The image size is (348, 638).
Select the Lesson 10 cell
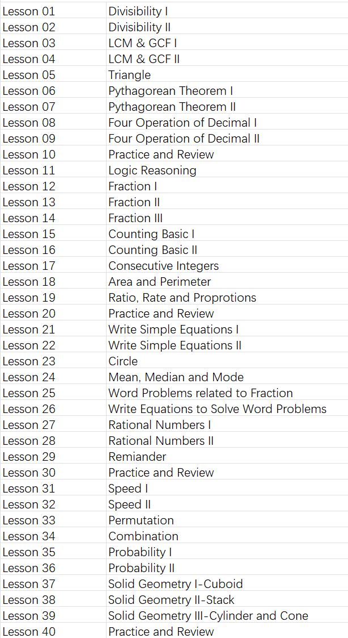[x=53, y=154]
